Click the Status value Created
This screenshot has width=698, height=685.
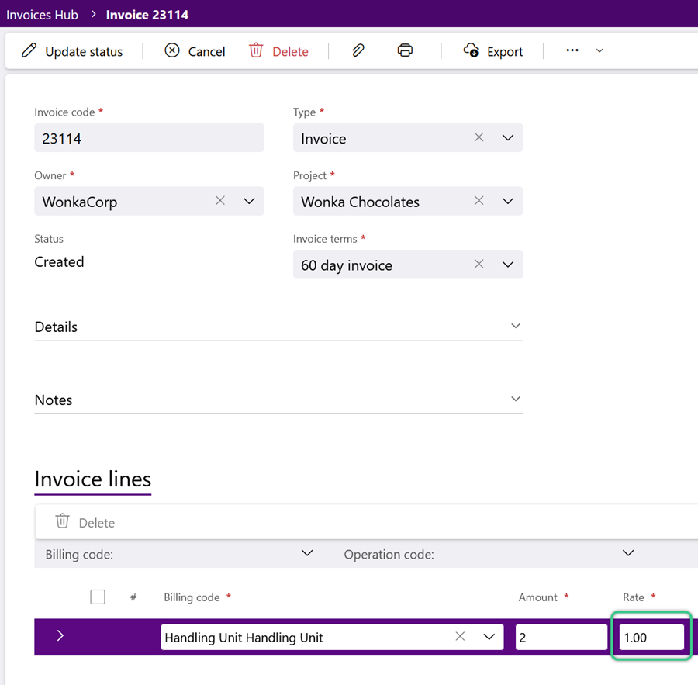click(59, 262)
